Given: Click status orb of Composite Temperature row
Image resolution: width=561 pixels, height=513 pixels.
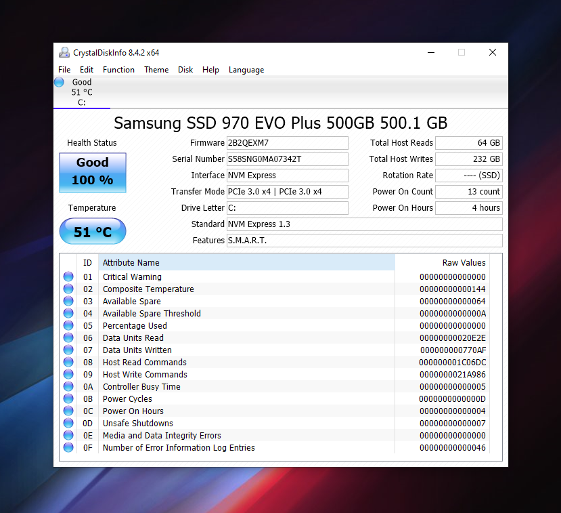Looking at the screenshot, I should click(x=68, y=289).
